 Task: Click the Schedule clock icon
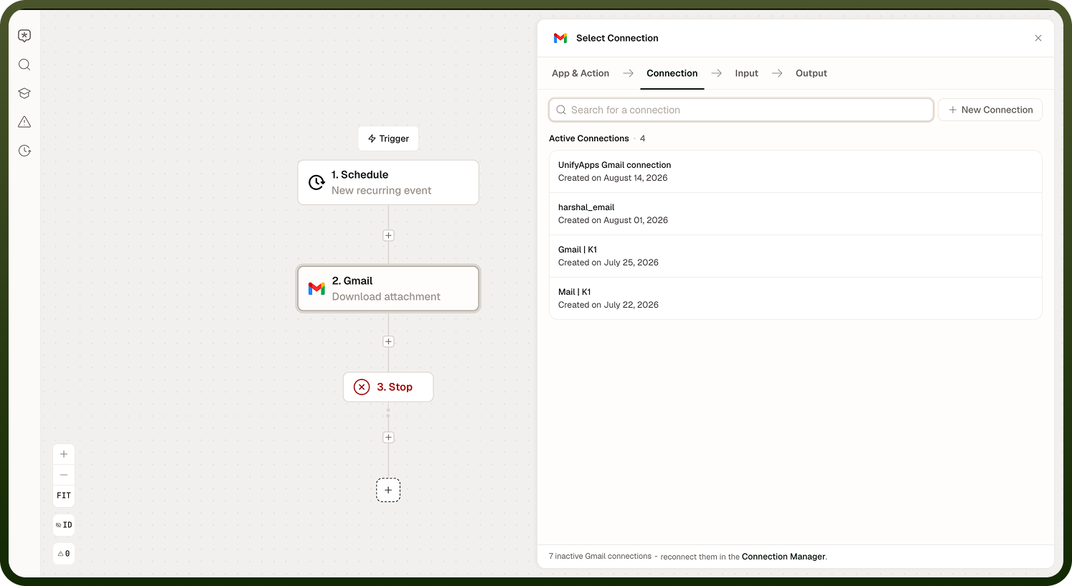point(316,182)
